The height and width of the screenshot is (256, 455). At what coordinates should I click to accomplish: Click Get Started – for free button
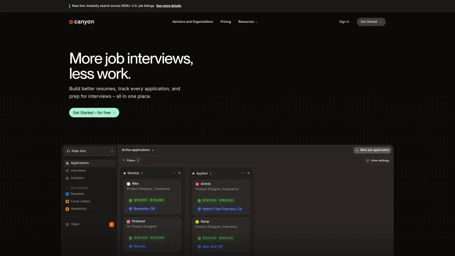tap(94, 113)
